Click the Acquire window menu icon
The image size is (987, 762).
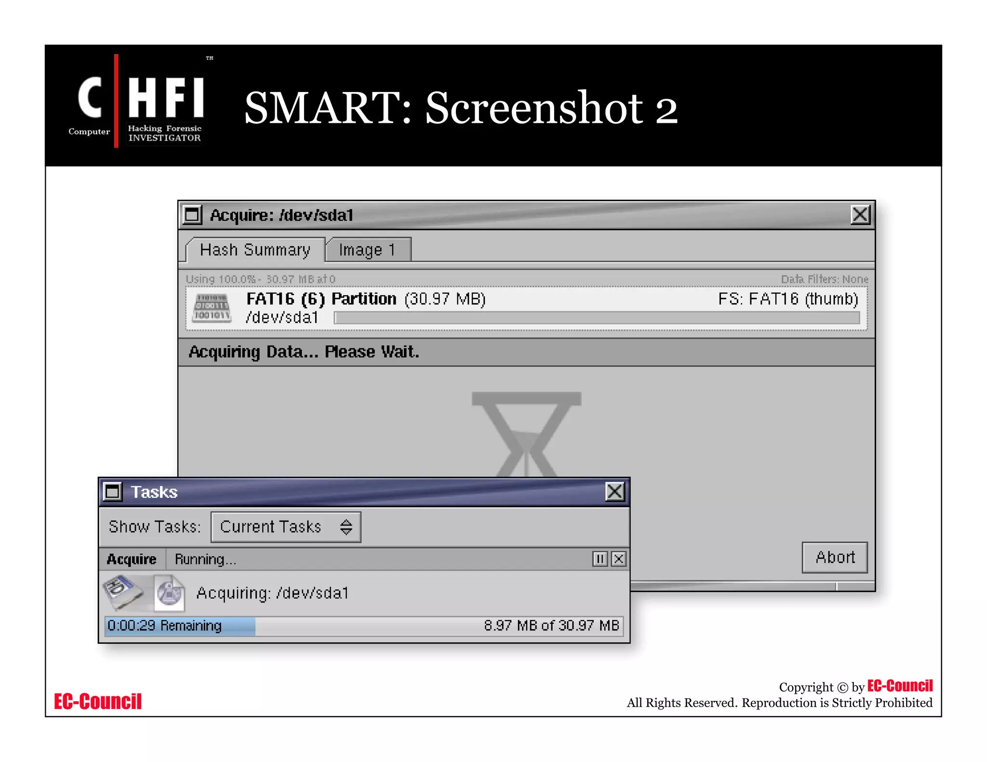[x=192, y=215]
